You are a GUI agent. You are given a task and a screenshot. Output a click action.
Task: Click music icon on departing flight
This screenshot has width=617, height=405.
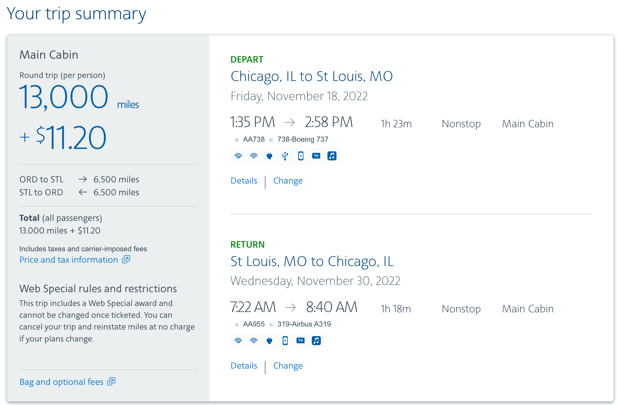tap(332, 156)
